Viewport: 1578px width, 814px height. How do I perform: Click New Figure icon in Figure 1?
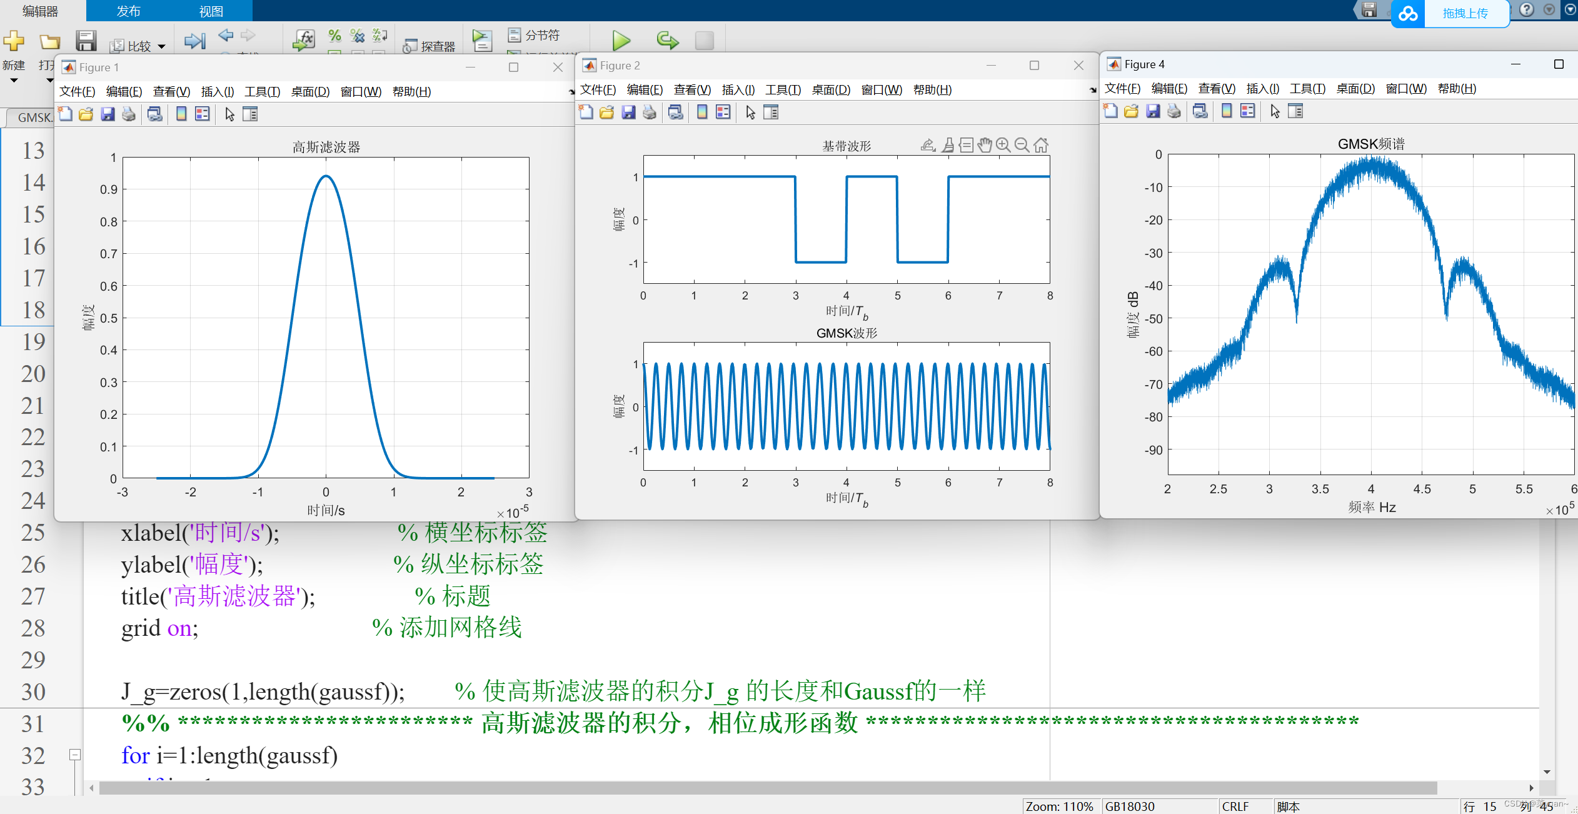click(x=66, y=114)
